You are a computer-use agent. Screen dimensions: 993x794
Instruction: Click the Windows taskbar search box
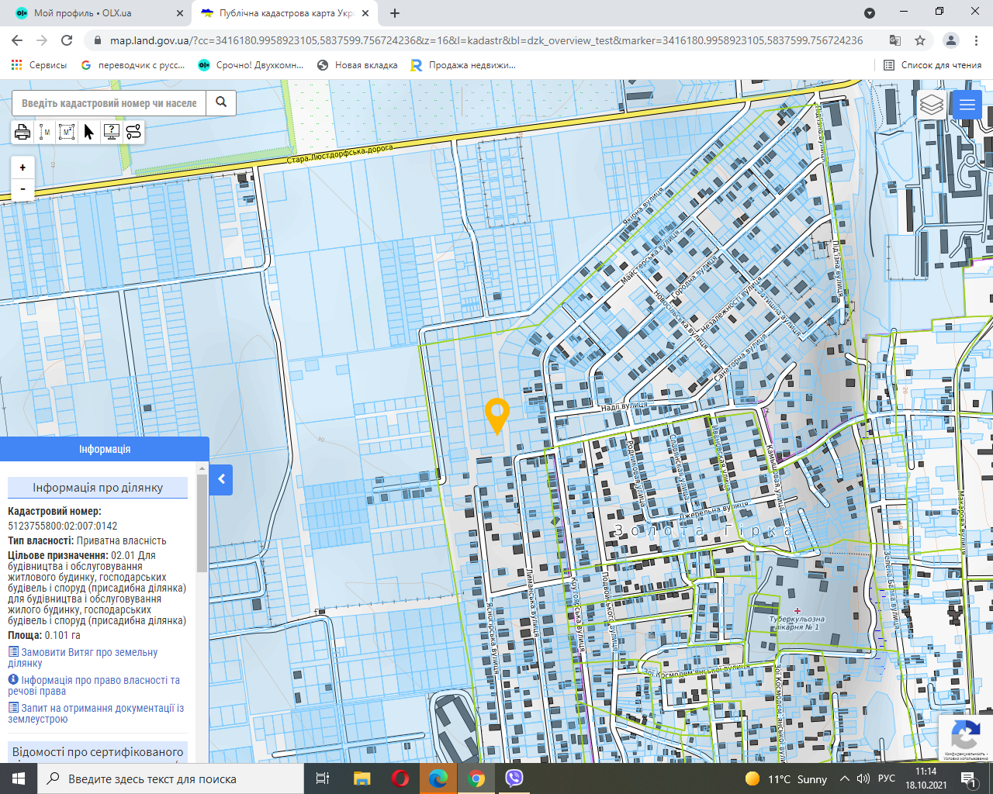tap(171, 778)
